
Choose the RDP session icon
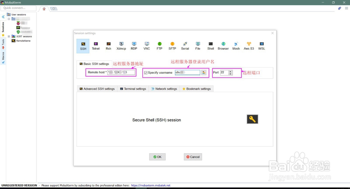[134, 46]
